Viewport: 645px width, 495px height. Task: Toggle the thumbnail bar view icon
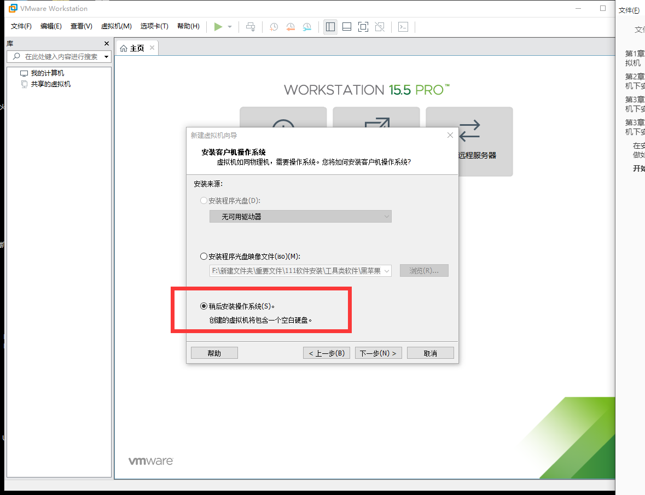[347, 27]
